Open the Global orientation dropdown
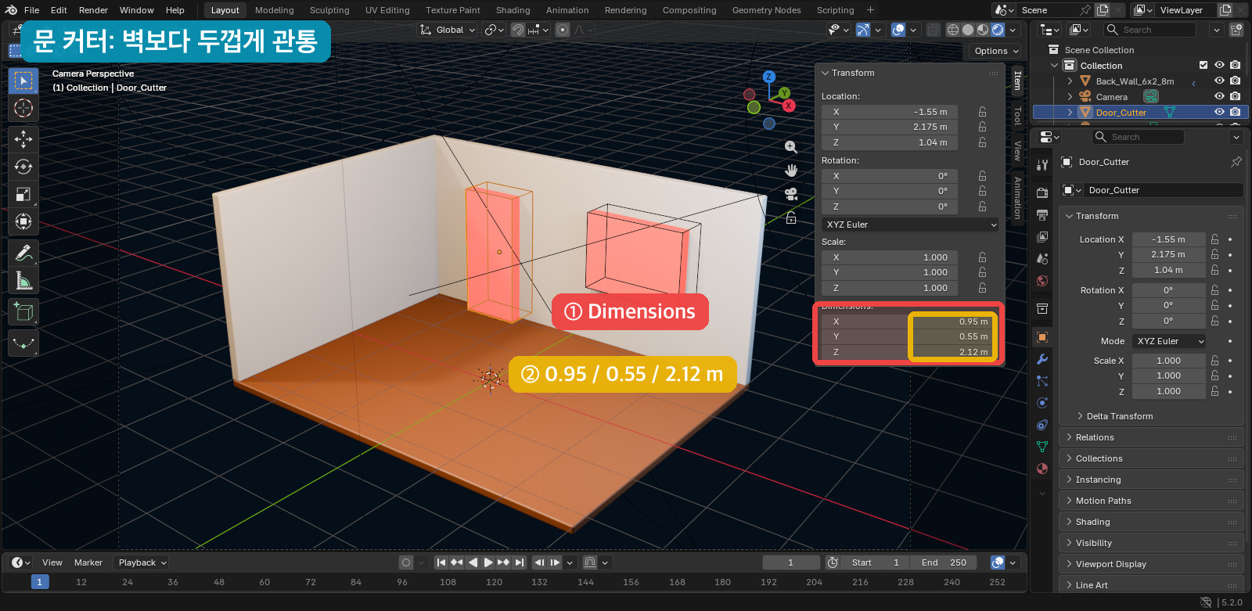Image resolution: width=1252 pixels, height=611 pixels. point(448,30)
